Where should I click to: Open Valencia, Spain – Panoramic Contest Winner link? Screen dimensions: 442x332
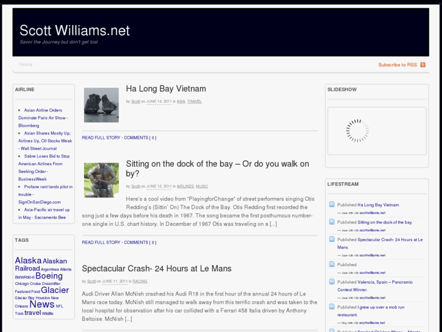pos(375,286)
